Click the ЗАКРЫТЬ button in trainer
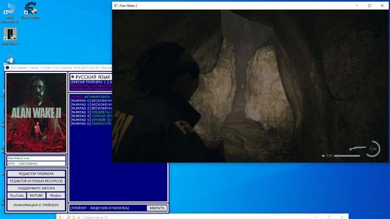Viewport: 390px width, 219px height. [x=157, y=208]
